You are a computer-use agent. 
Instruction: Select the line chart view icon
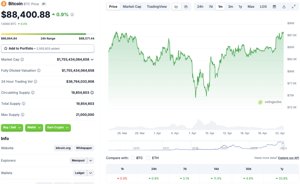[x=176, y=6]
